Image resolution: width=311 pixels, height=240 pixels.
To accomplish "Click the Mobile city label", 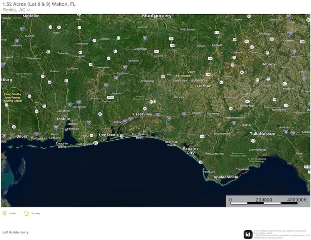I will tap(63, 120).
